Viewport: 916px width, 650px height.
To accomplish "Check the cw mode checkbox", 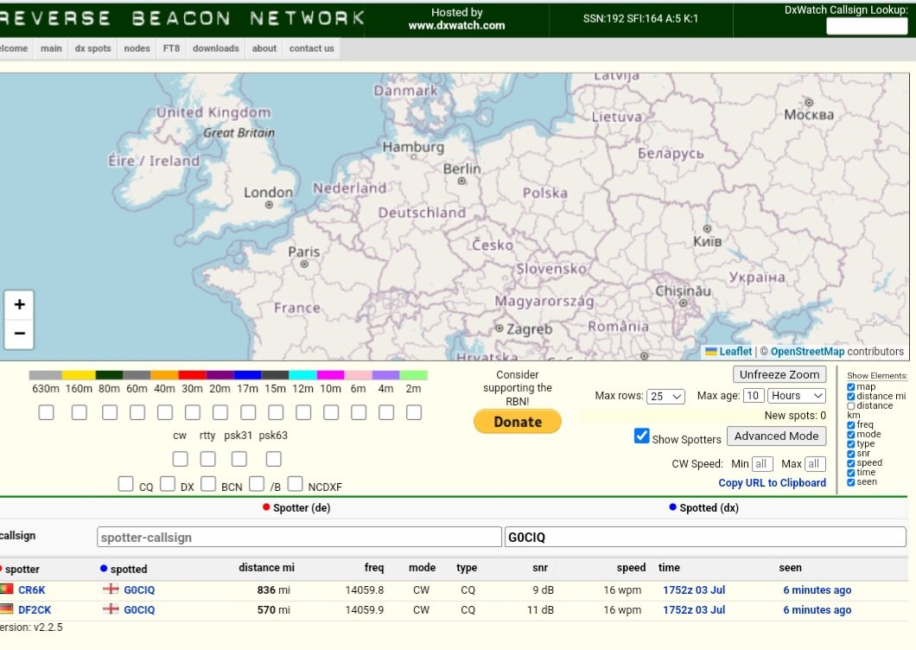I will pos(180,459).
